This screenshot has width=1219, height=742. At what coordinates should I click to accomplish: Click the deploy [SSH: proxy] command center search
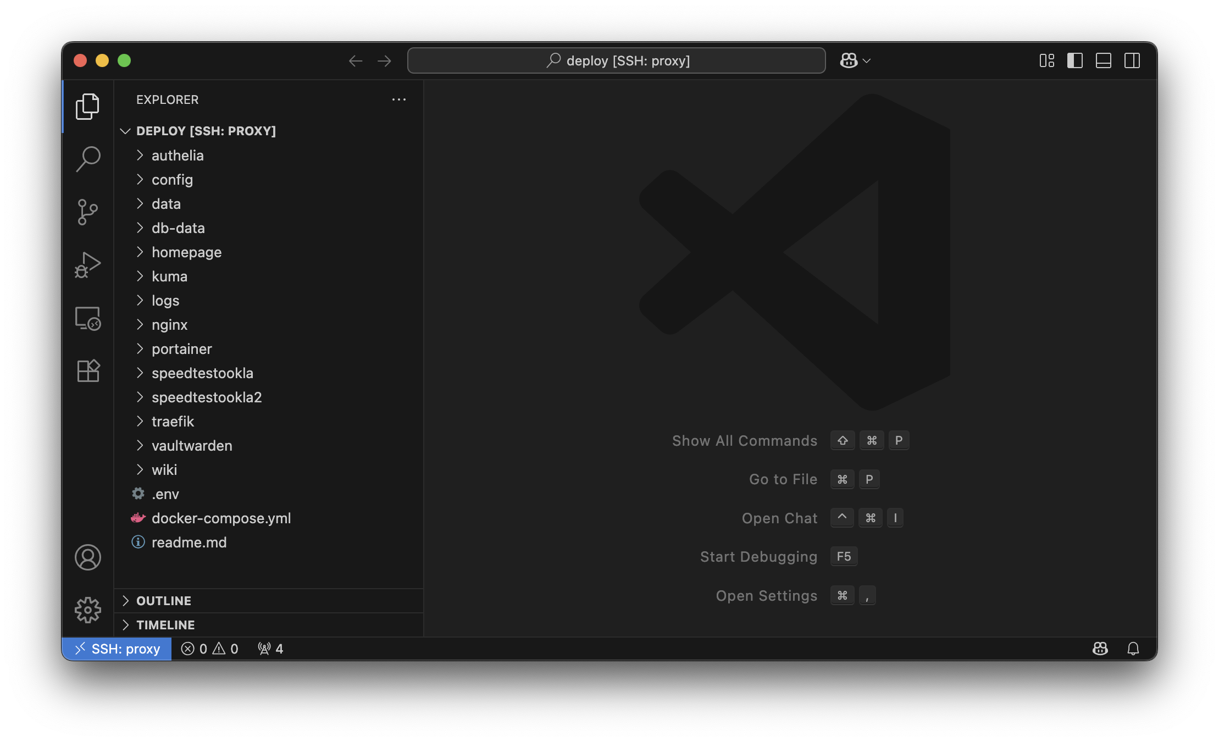[x=616, y=60]
